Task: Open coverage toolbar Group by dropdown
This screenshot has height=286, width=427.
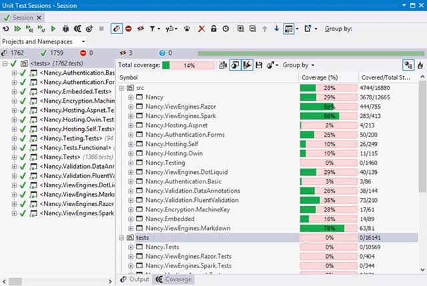Action: tap(298, 65)
